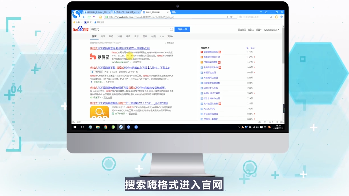Screen dimensions: 349x196
Task: Switch to the 百度一下，你就知道 browser tab
Action: [126, 12]
